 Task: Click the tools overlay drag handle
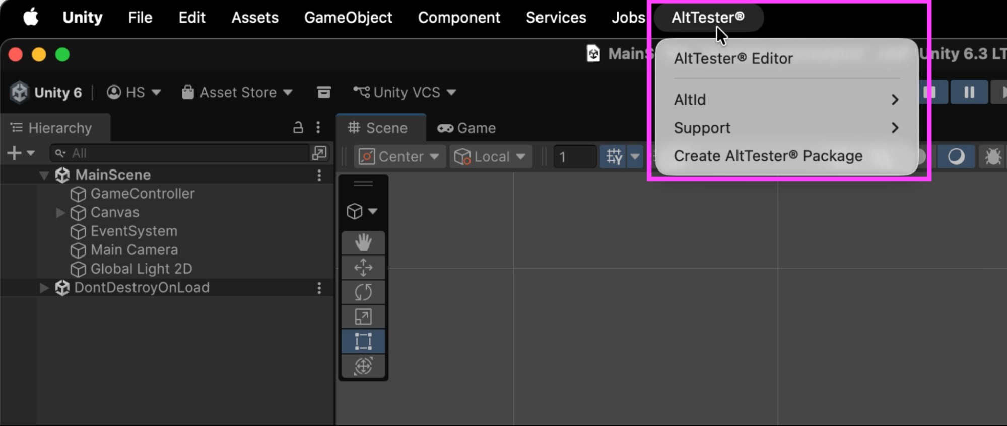pos(363,184)
